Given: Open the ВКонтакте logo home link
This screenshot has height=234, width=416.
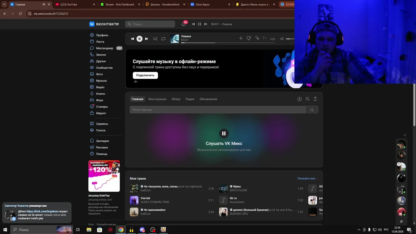Looking at the screenshot, I should (x=104, y=24).
